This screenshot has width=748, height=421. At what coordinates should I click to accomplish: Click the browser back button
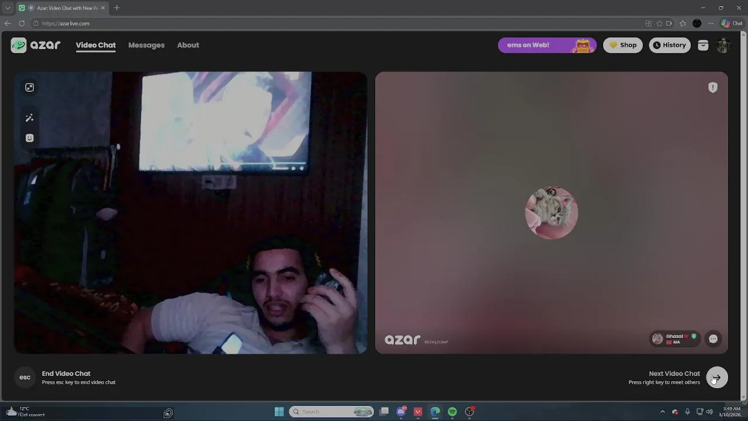[8, 23]
